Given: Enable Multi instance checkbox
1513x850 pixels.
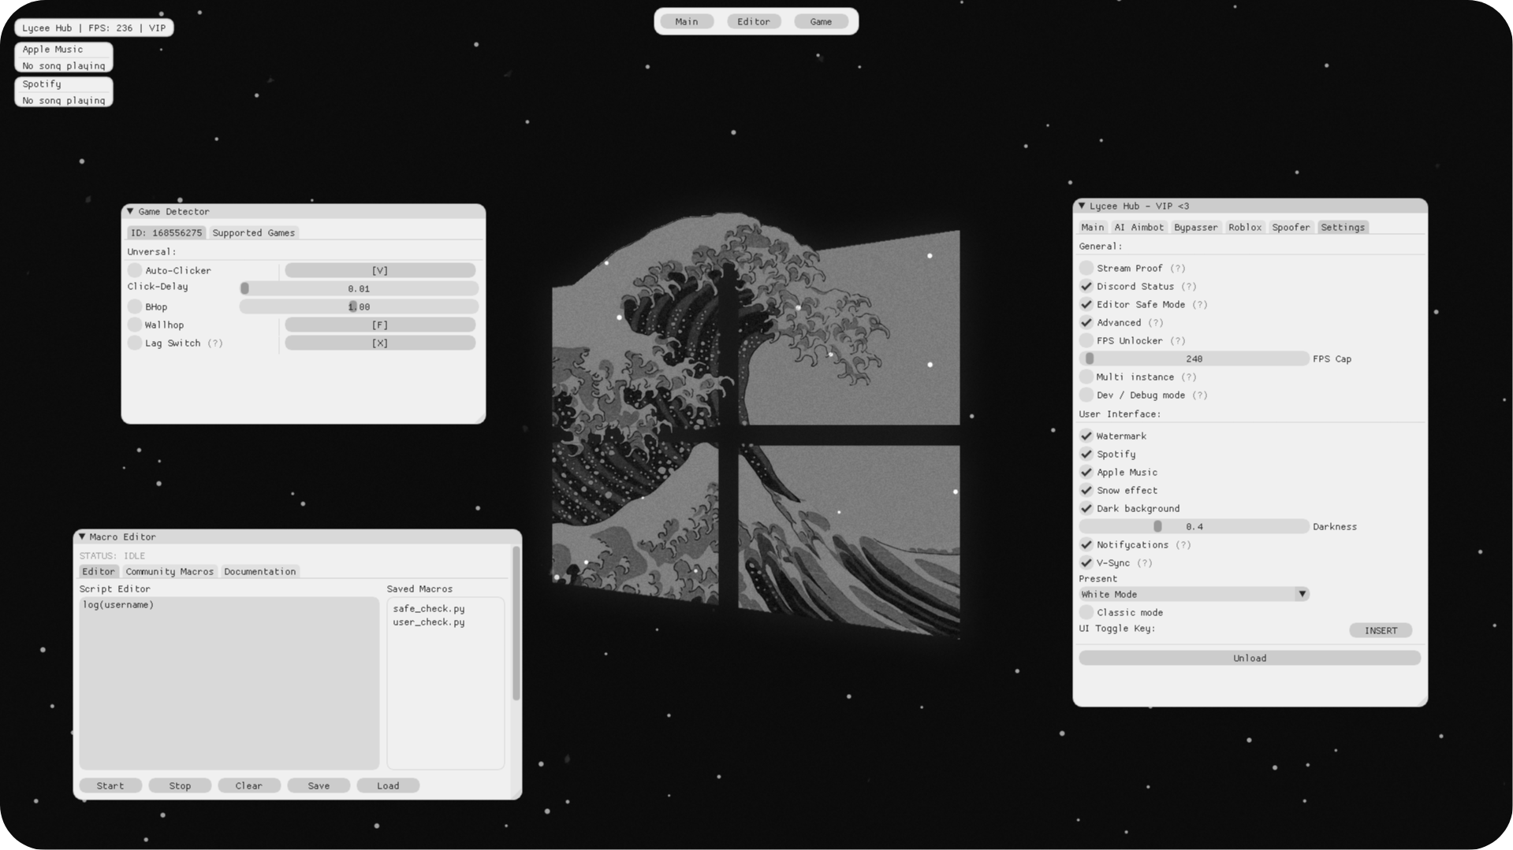Looking at the screenshot, I should 1086,377.
